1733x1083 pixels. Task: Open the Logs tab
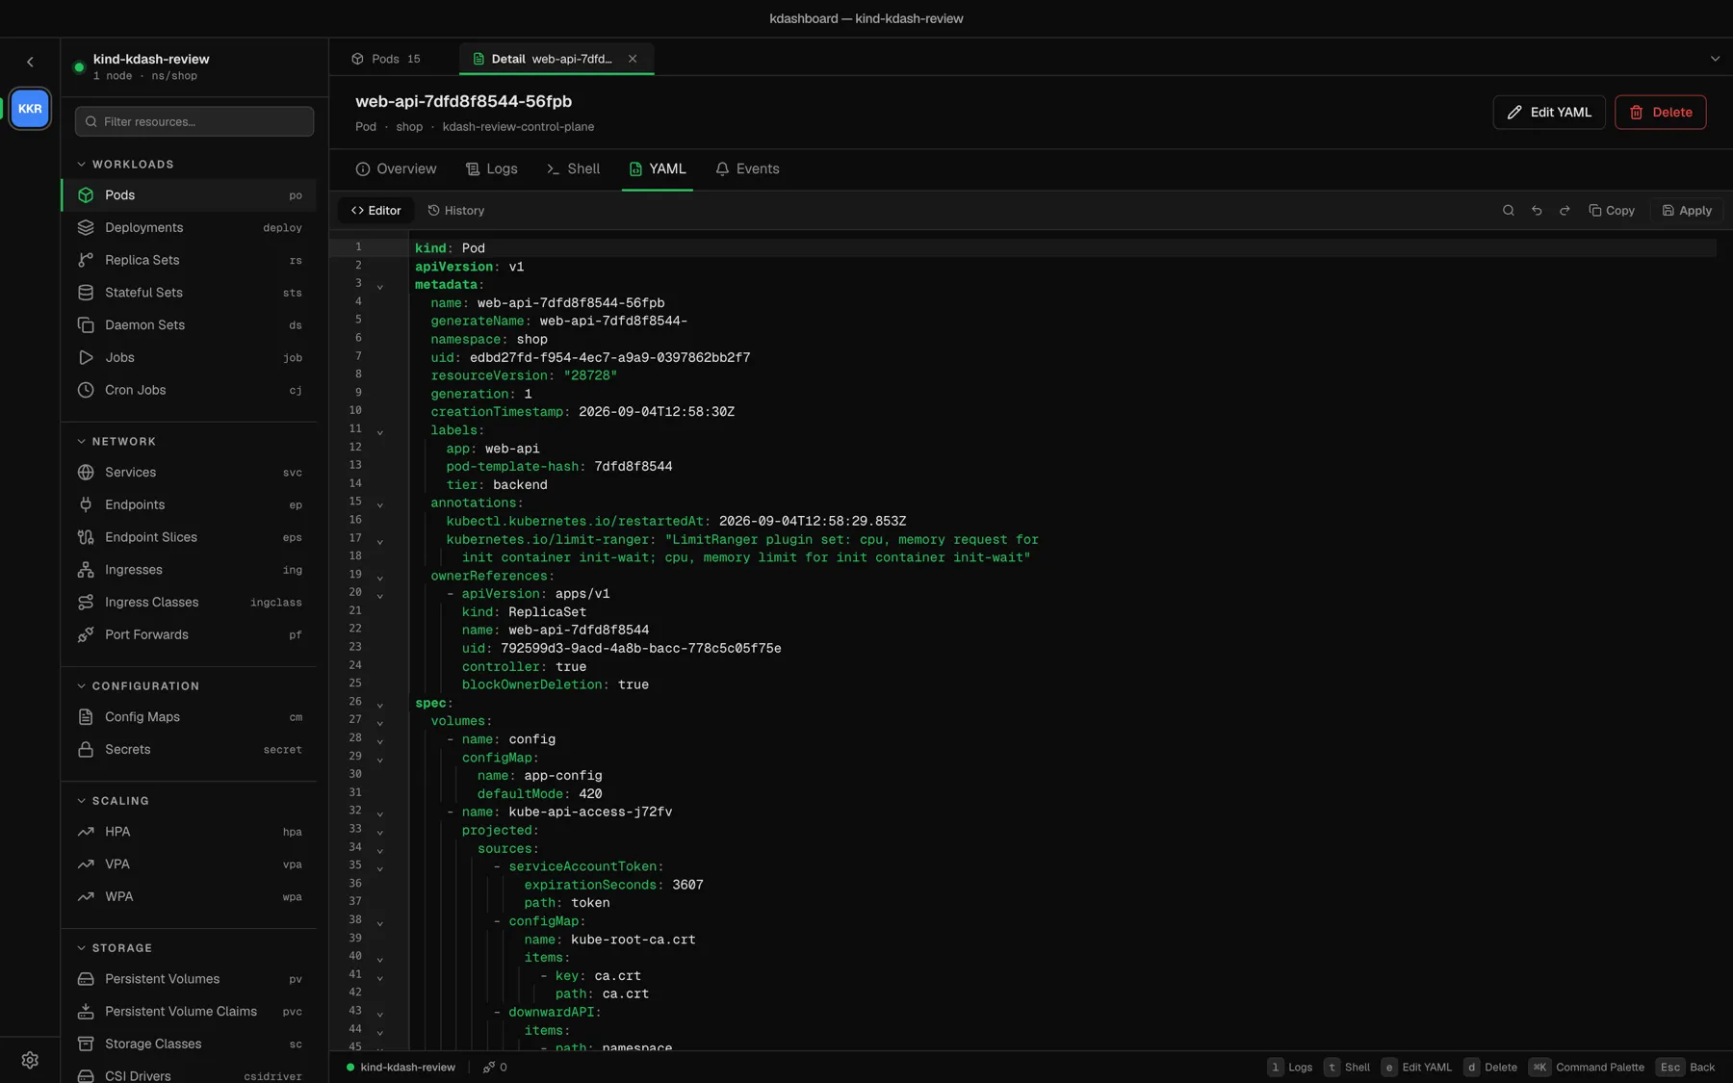491,168
